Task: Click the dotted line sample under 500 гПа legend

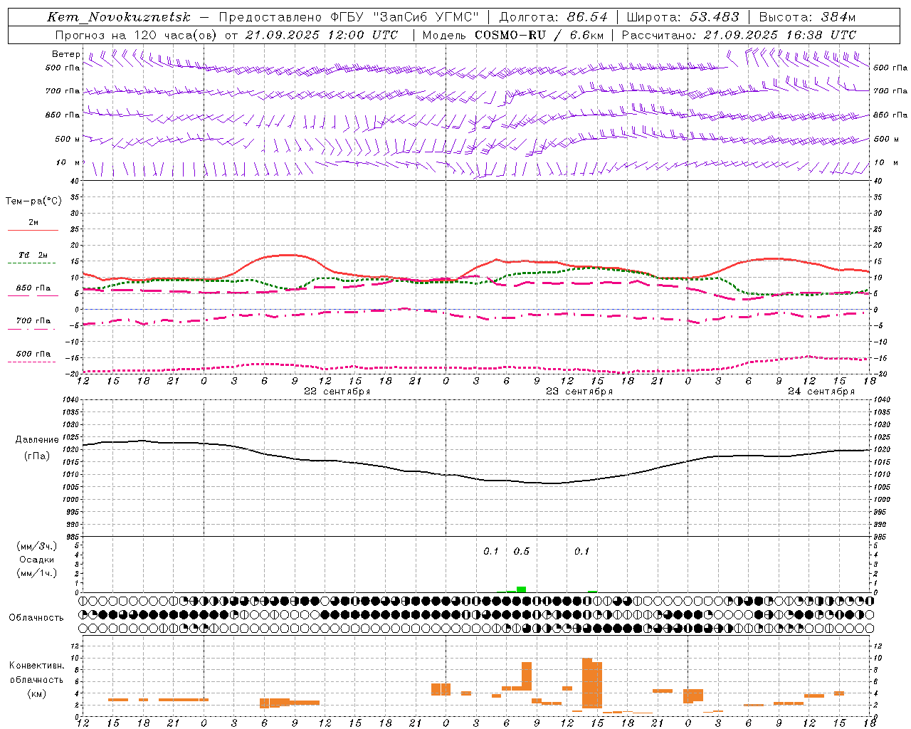Action: click(x=32, y=362)
